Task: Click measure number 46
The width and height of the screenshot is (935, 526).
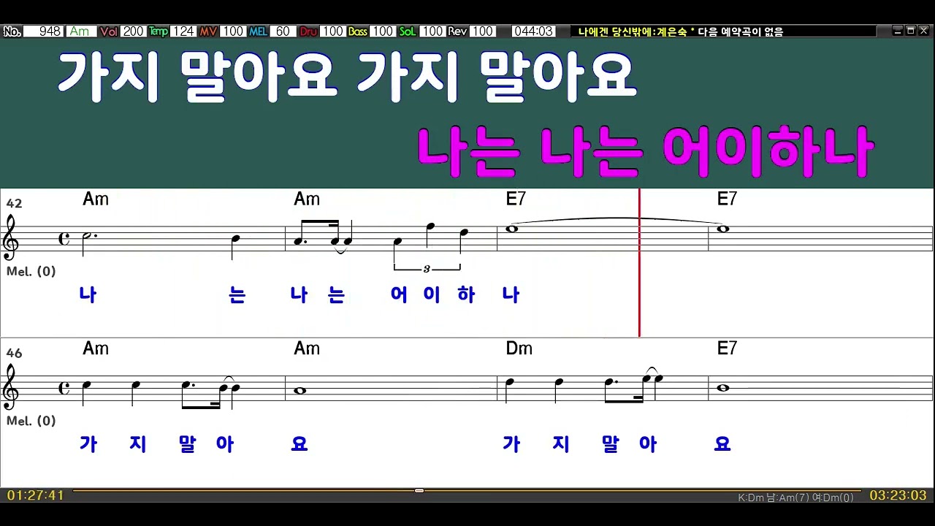Action: (x=14, y=353)
